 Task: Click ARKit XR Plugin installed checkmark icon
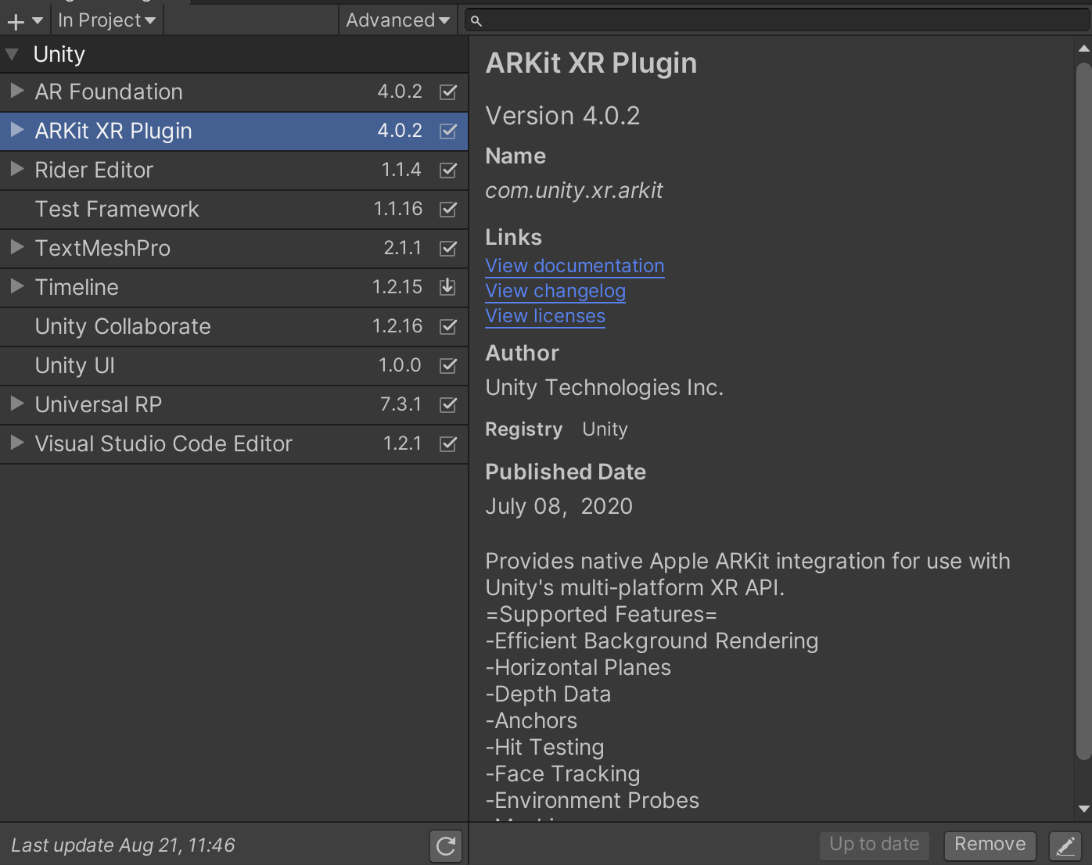[x=448, y=131]
